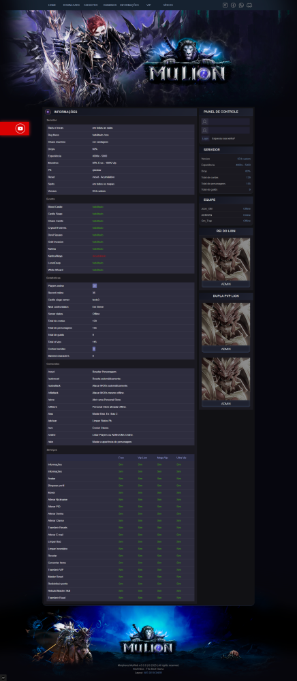Click the designer link in footer
Screen dimensions: 297x681
[x=153, y=673]
